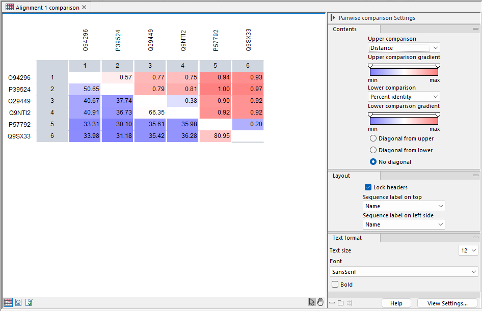Open the SansSerif font dropdown
Viewport: 482px width, 311px height.
click(404, 271)
